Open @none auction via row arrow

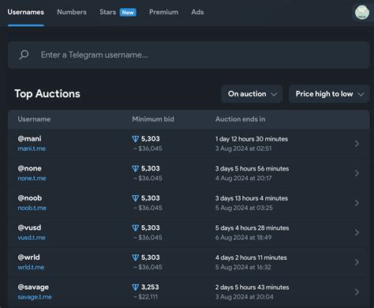(357, 173)
